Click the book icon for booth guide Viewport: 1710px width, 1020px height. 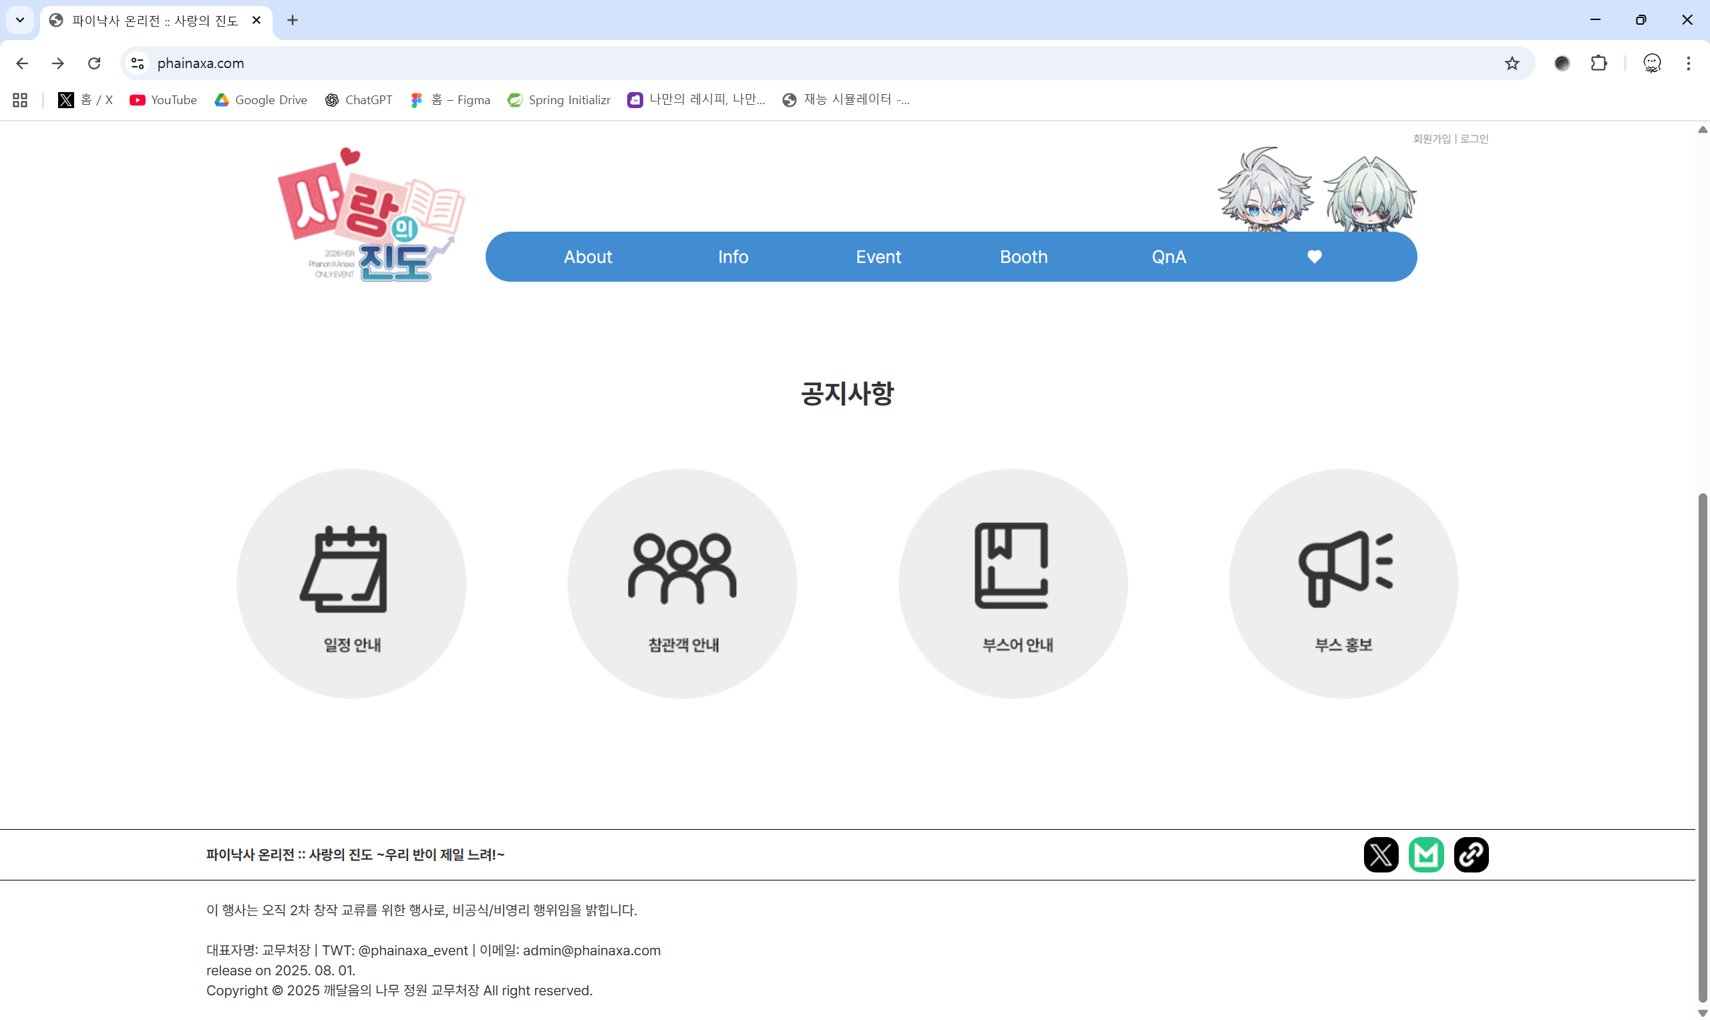tap(1012, 565)
